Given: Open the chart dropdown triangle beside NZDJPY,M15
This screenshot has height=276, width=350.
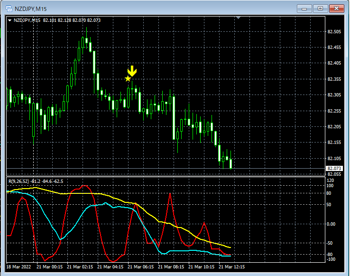Looking at the screenshot, I should coord(9,20).
